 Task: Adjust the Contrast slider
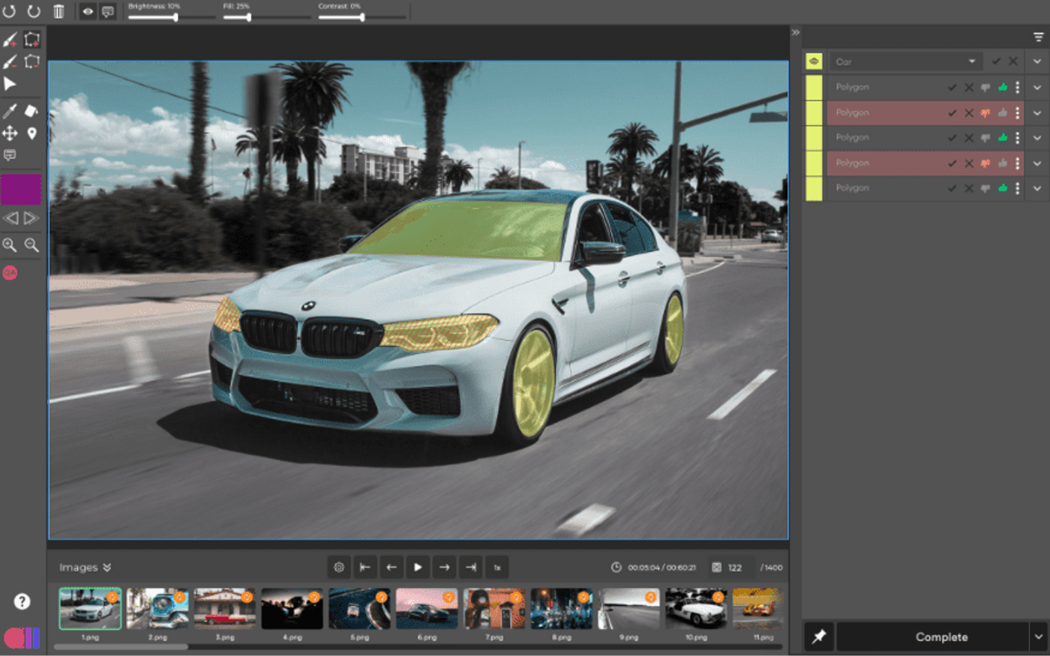(x=361, y=16)
